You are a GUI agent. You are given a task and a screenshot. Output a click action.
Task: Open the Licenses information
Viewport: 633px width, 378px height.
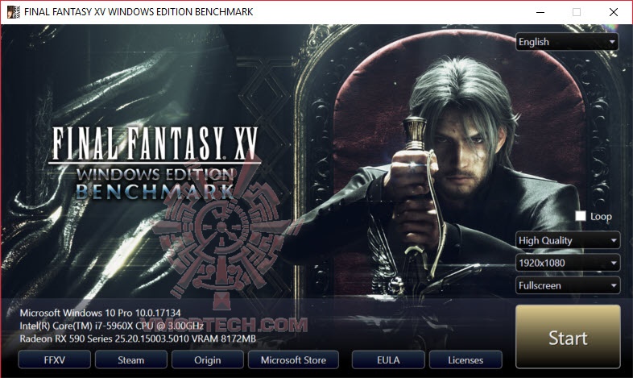(465, 359)
